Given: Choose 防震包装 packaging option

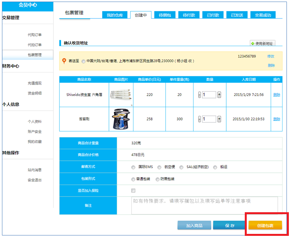Looking at the screenshot, I should click(x=157, y=179).
